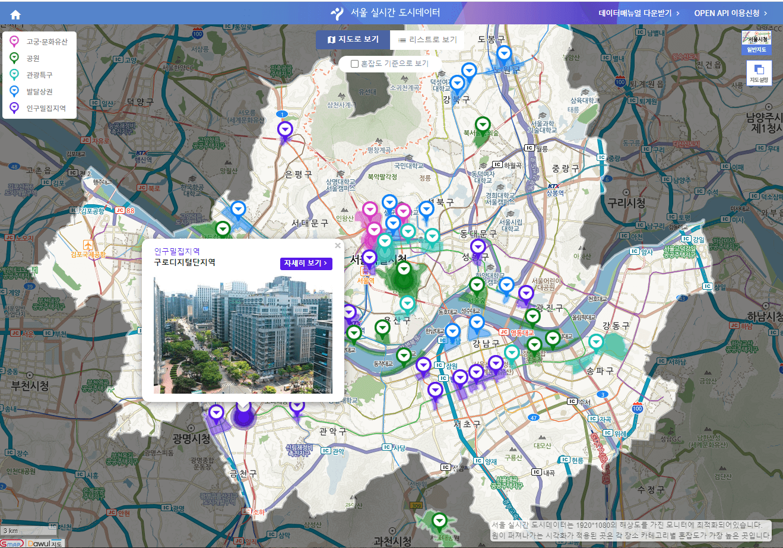Toggle 고궁·문화유산 legend filter

click(x=39, y=42)
